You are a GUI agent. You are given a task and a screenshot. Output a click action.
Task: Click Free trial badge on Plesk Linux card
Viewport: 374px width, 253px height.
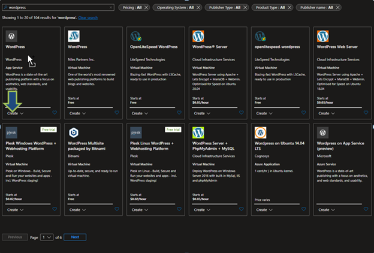click(x=173, y=129)
